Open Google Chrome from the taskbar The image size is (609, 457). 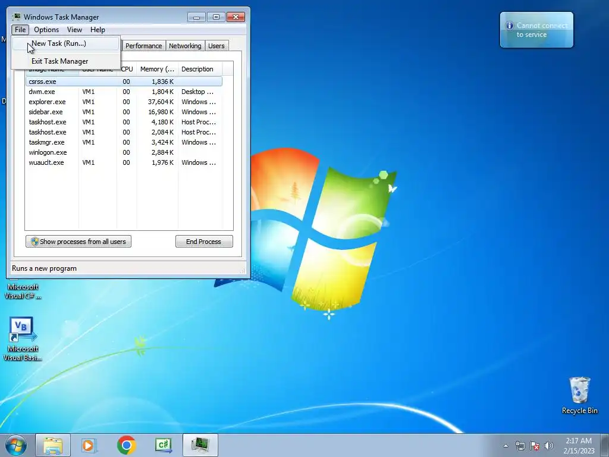tap(126, 445)
